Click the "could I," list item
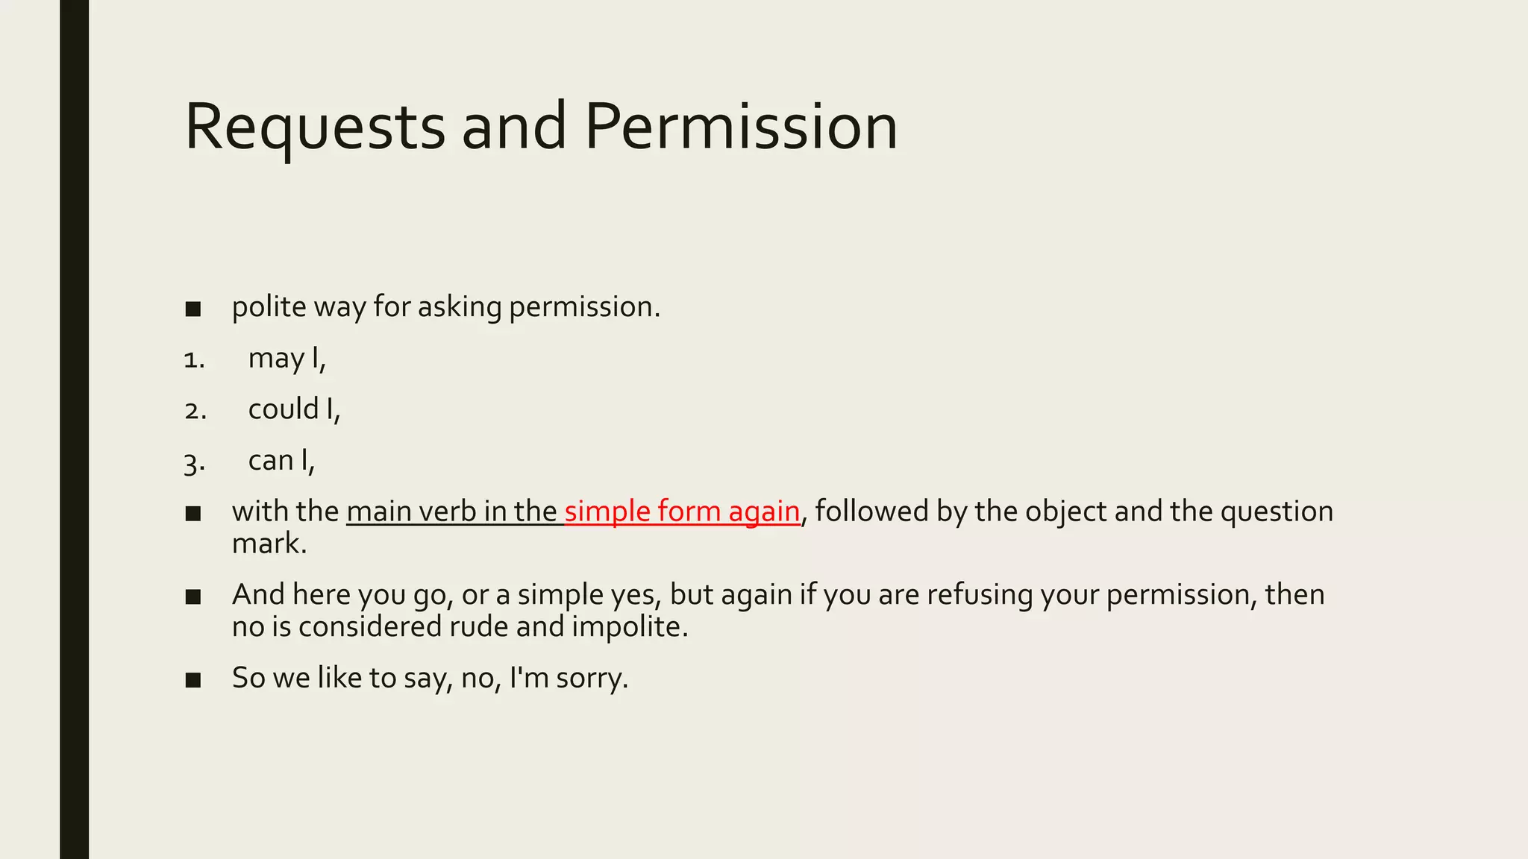 pos(294,409)
